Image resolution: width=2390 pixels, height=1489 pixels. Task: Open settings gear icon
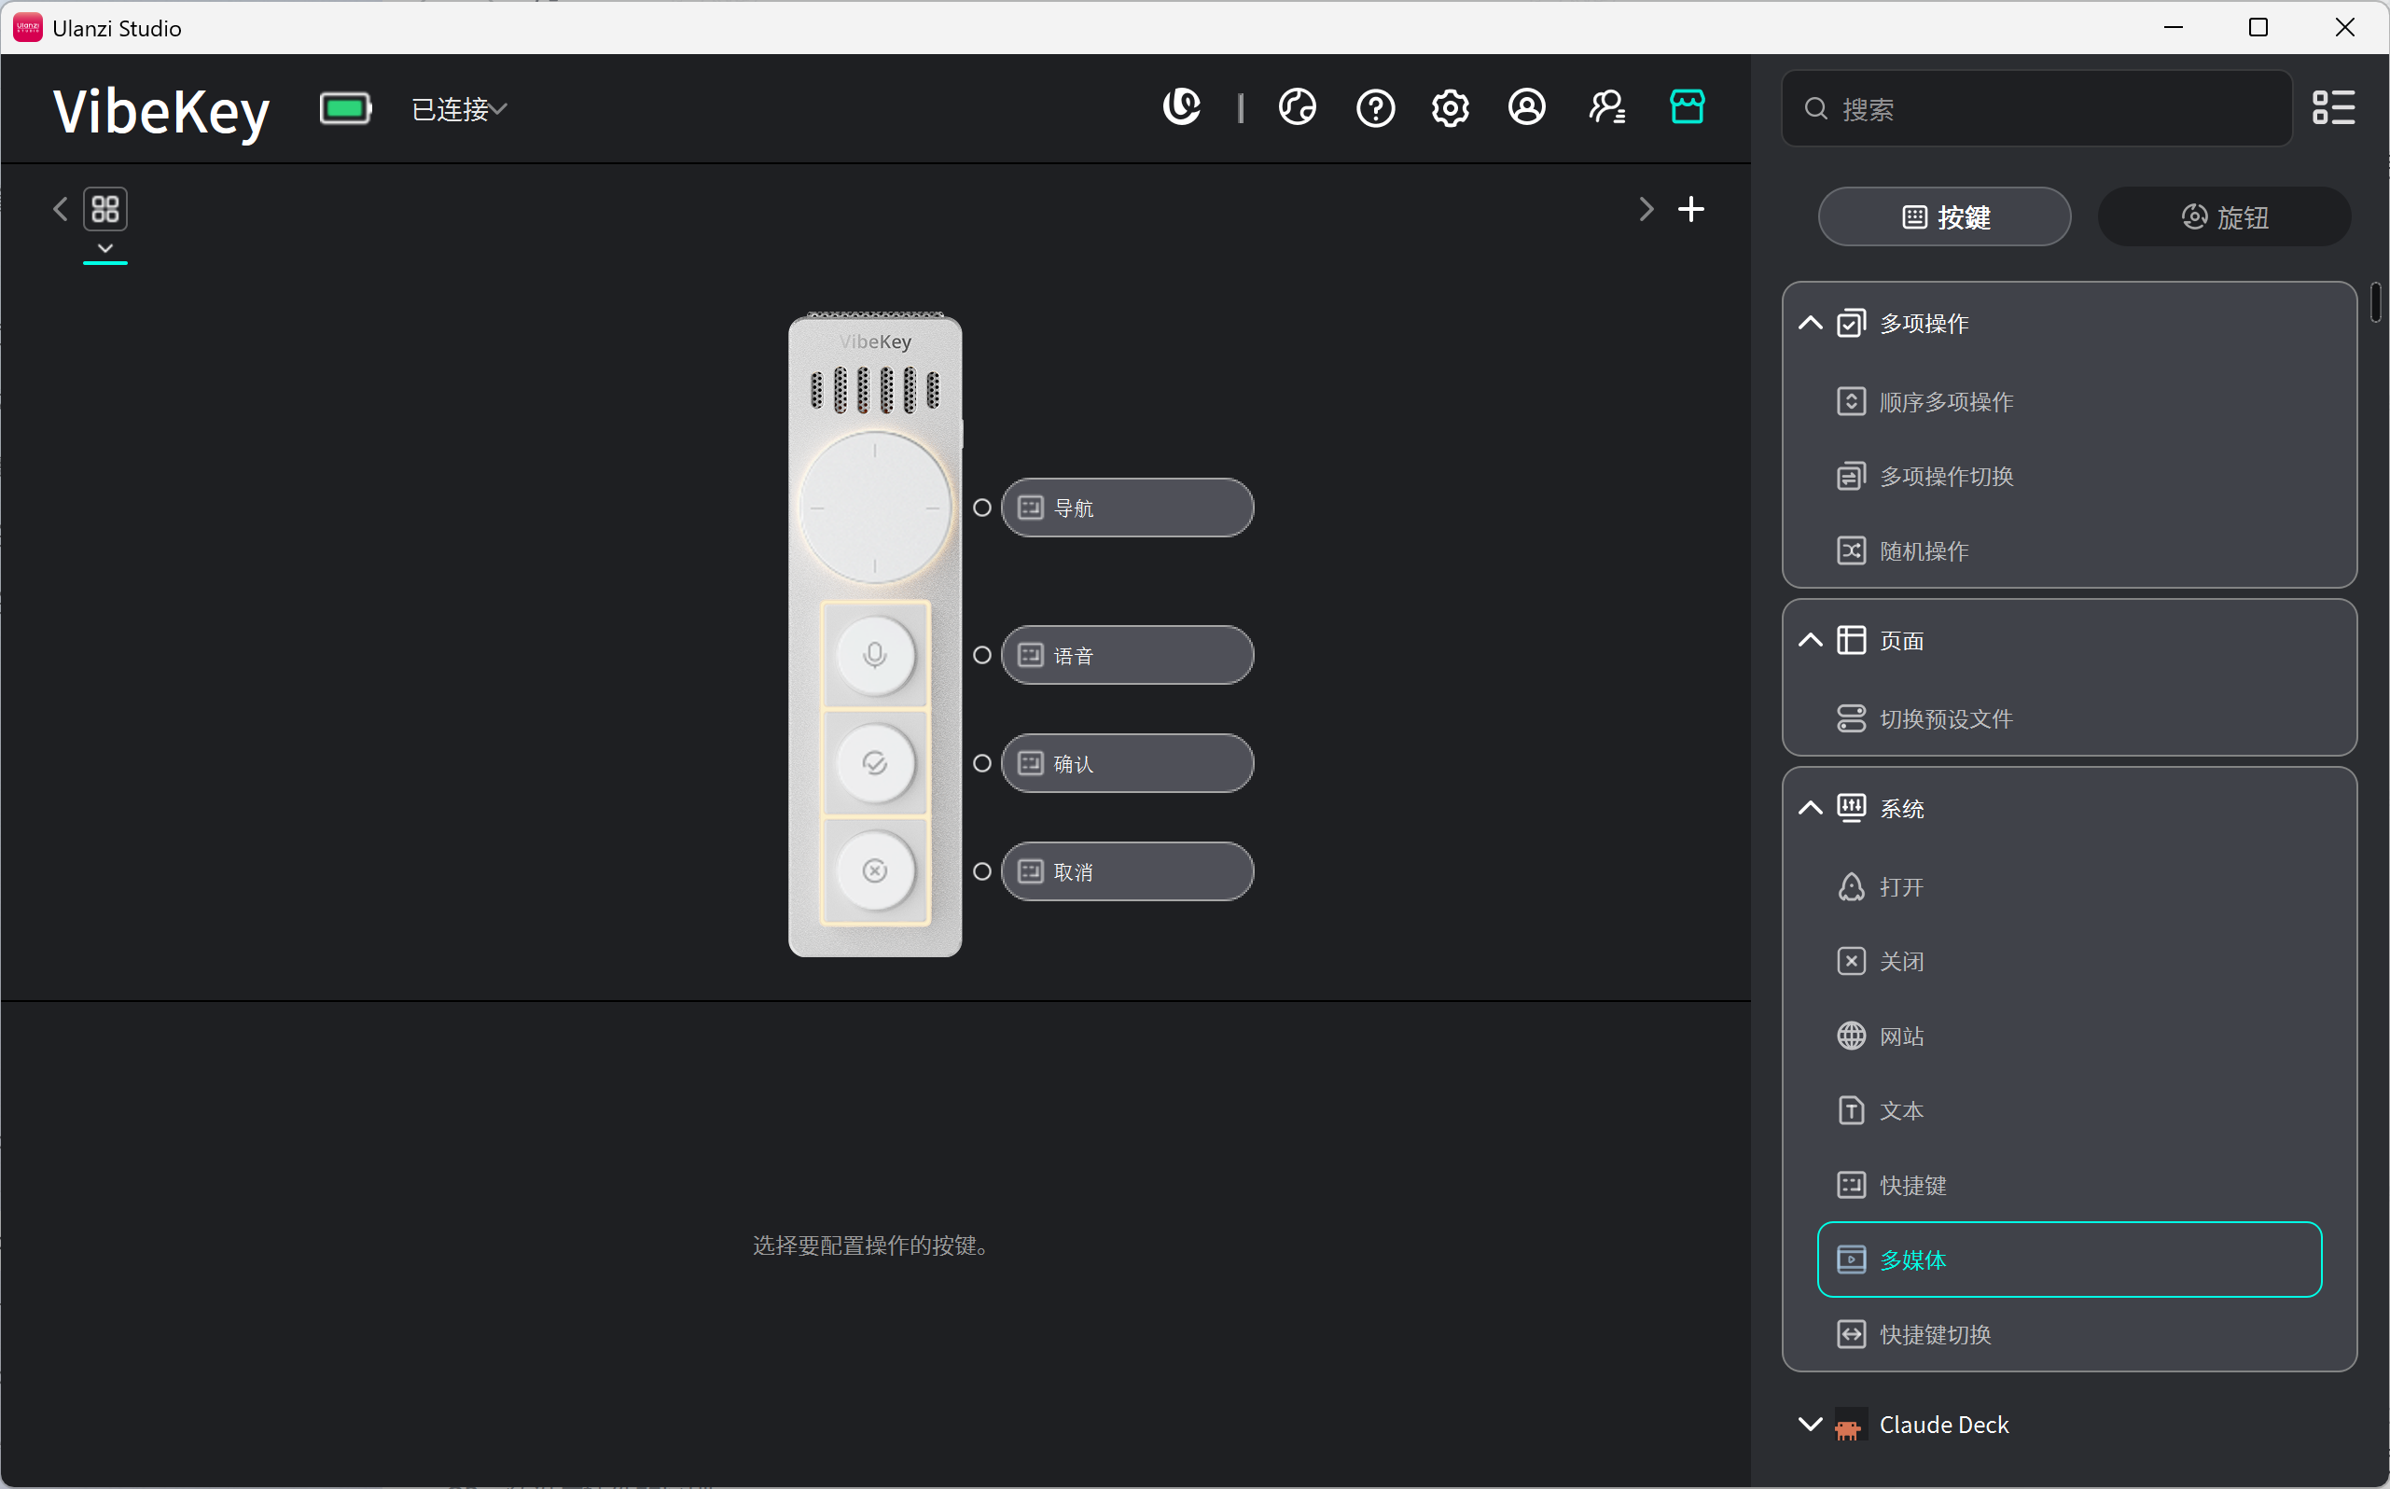[x=1451, y=107]
